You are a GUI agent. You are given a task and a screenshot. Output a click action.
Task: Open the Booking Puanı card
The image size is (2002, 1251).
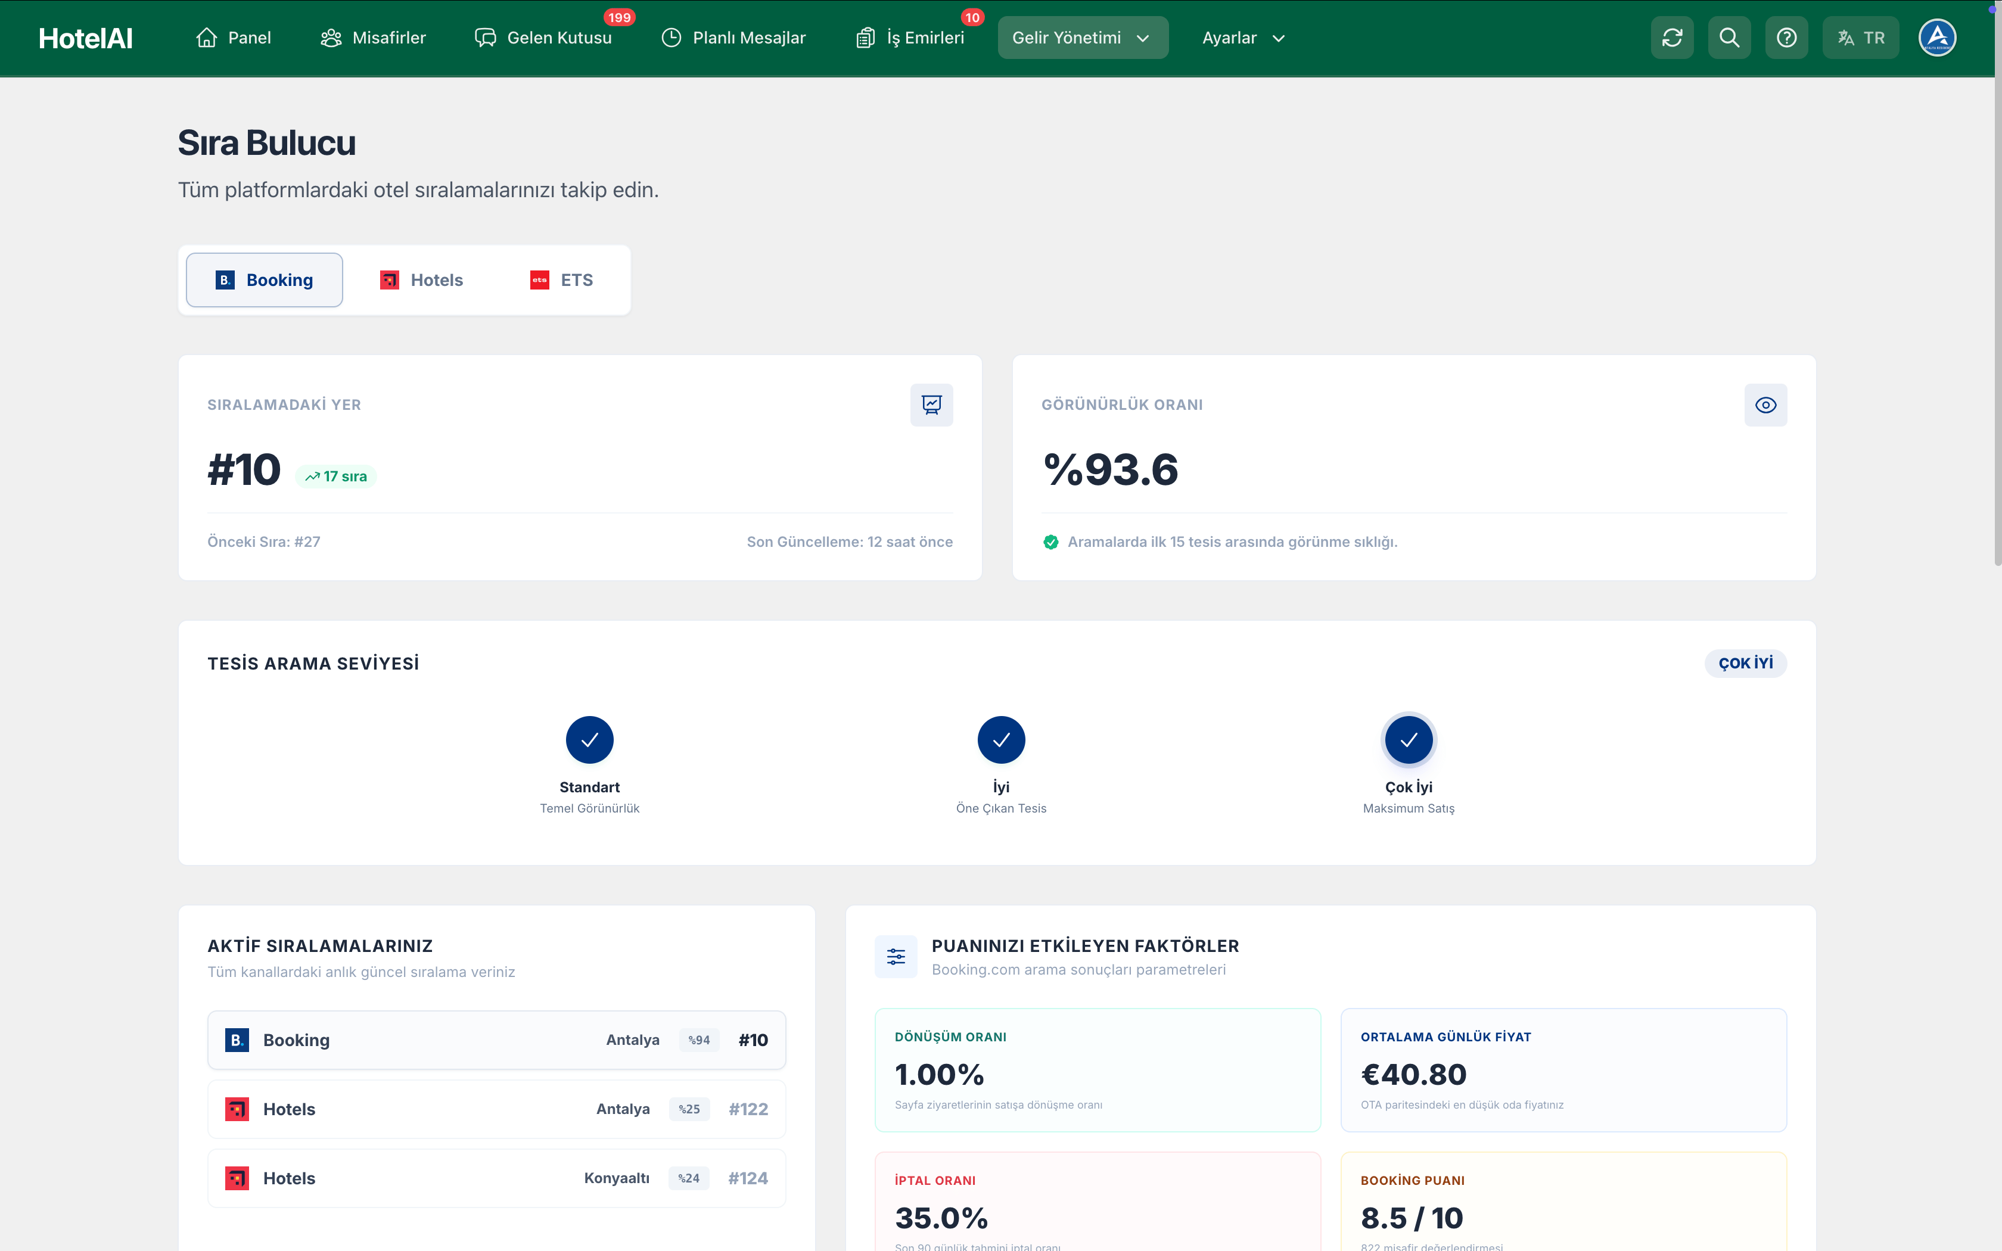tap(1563, 1202)
